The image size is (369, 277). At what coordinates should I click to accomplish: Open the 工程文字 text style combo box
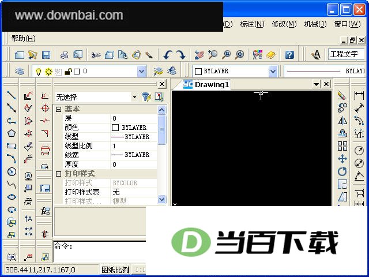(346, 54)
